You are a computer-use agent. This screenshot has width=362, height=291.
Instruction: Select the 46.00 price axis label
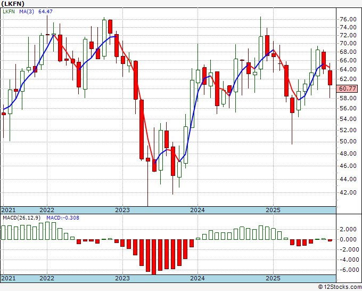pyautogui.click(x=348, y=166)
